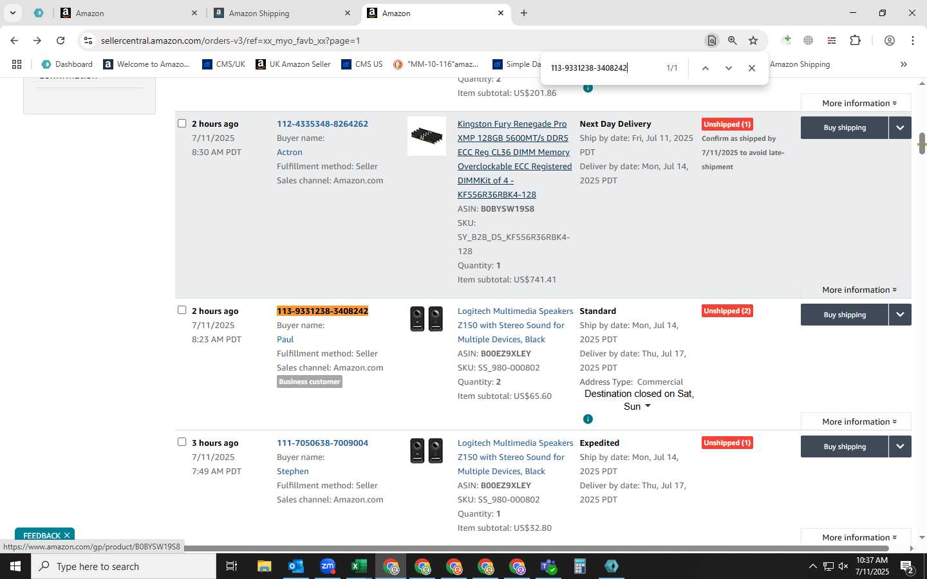Screen dimensions: 927x579
Task: Select checkbox for order 113-9331238-3408242
Action: pos(182,310)
